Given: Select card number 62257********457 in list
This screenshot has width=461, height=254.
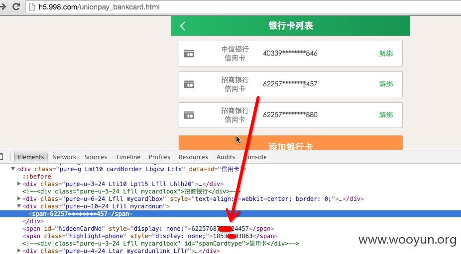Looking at the screenshot, I should point(290,84).
